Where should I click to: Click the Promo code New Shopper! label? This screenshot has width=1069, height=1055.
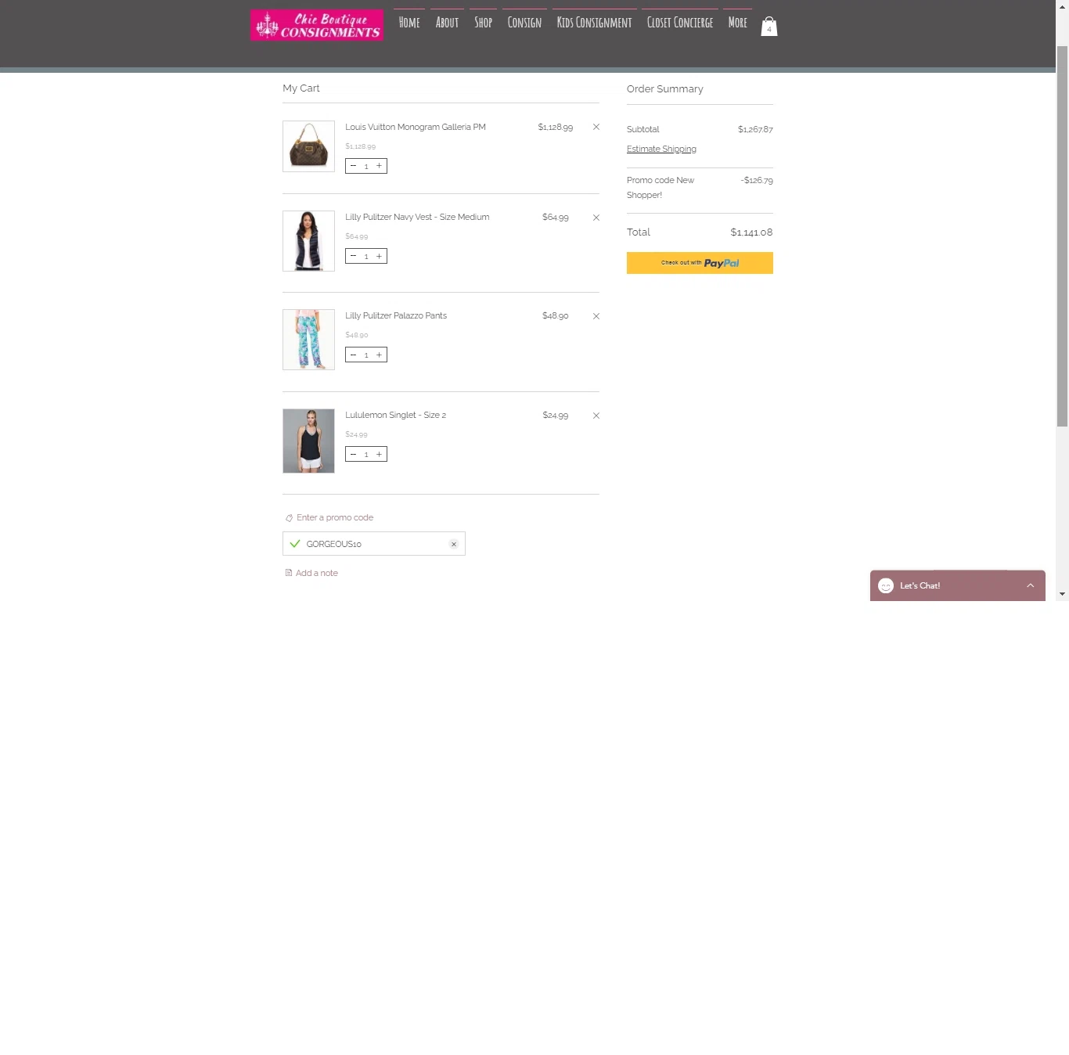tap(660, 188)
